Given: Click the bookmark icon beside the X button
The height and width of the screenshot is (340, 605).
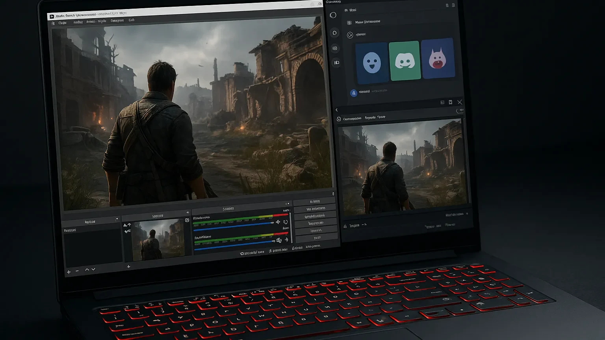Looking at the screenshot, I should [451, 102].
